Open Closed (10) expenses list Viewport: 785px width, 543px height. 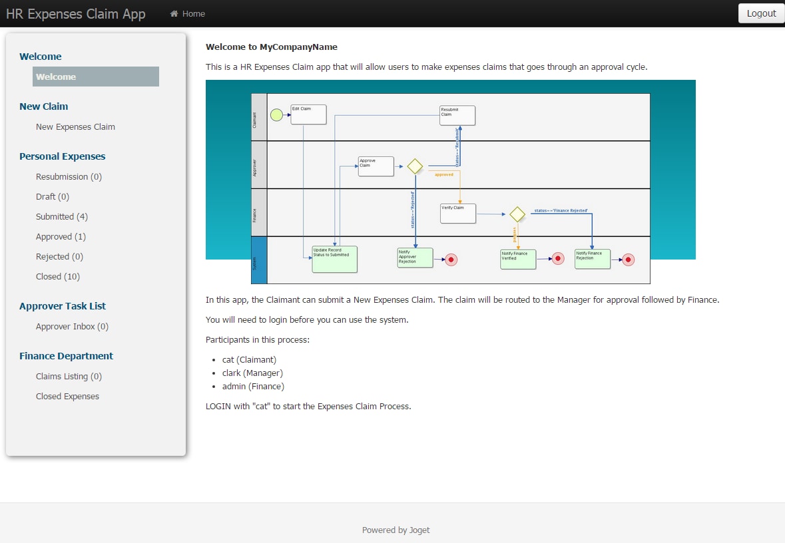coord(57,277)
